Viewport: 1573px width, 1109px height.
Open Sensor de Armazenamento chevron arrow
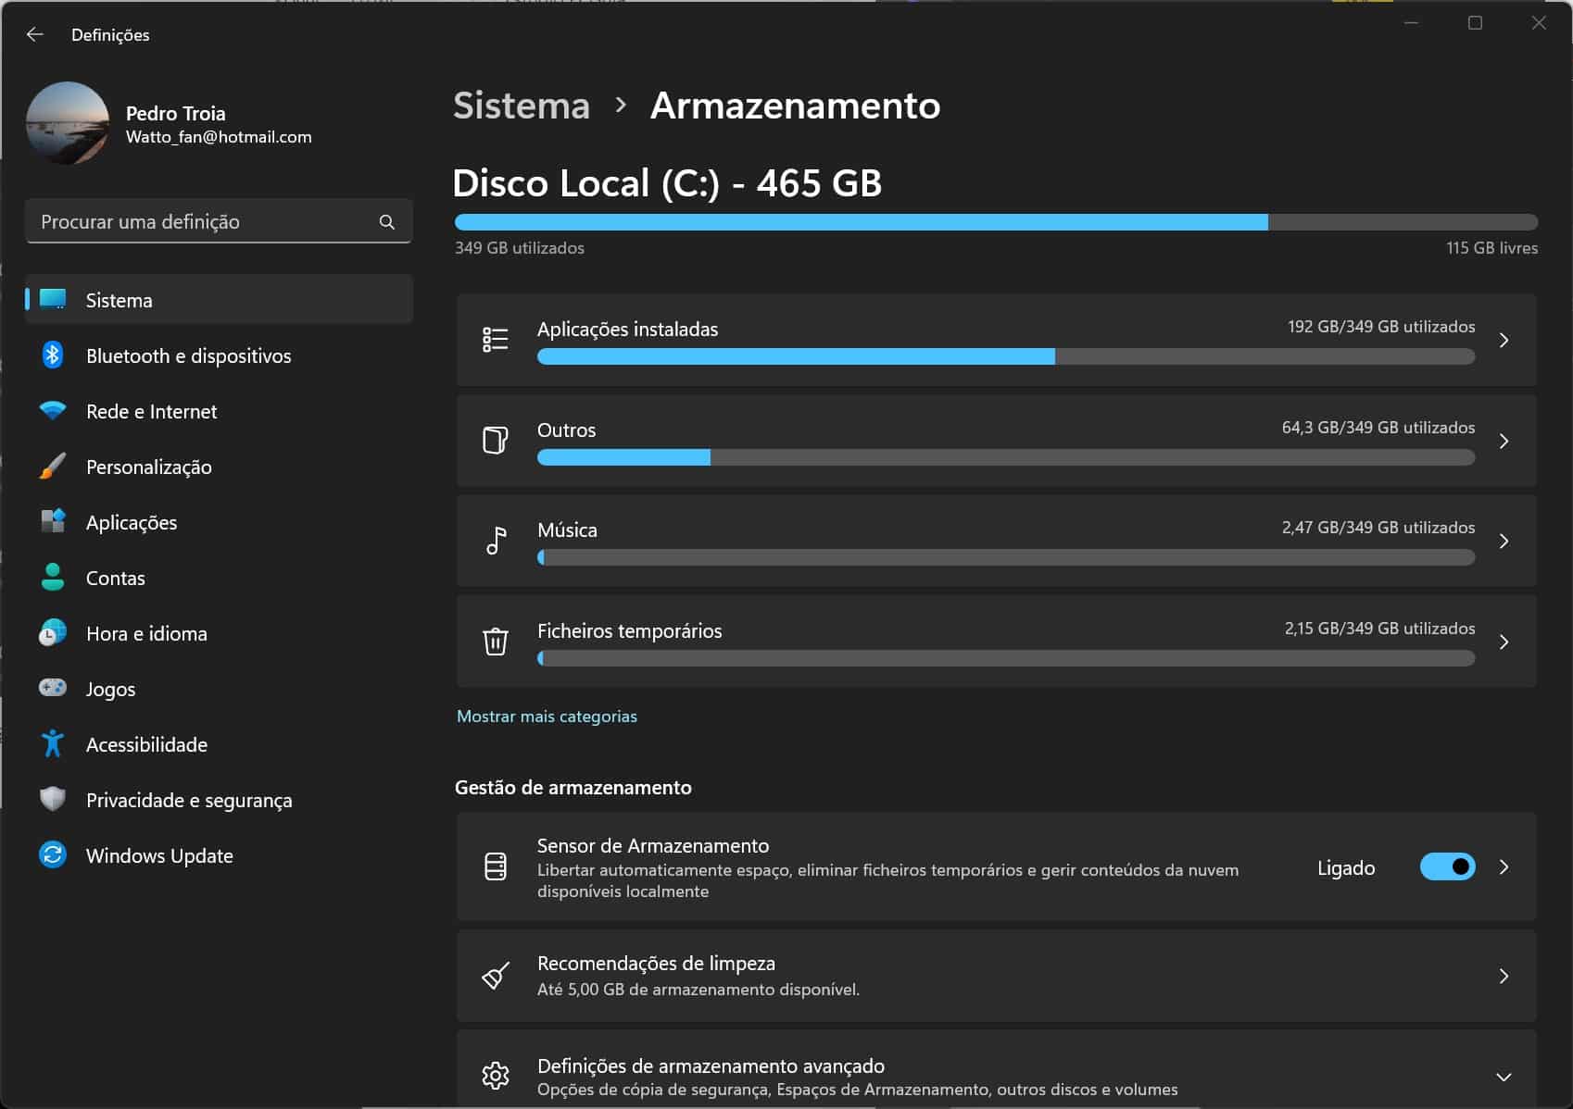[x=1504, y=867]
